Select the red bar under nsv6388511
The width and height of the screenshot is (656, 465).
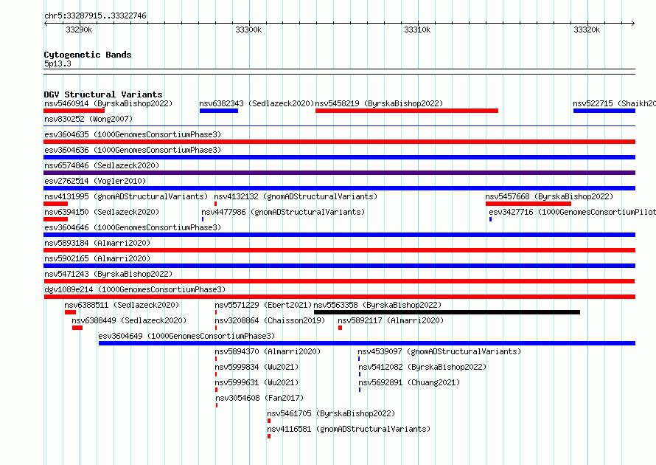point(70,312)
